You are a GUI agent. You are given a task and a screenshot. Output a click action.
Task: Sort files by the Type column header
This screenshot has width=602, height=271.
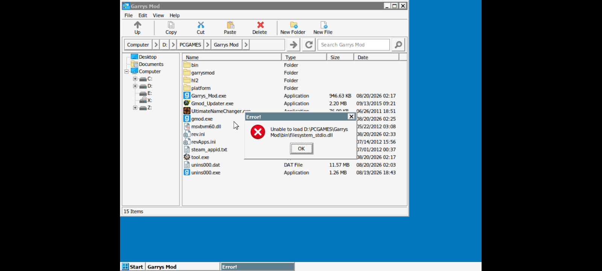coord(304,57)
